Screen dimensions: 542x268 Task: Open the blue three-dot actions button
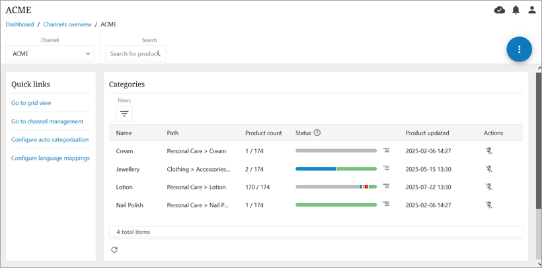[519, 50]
